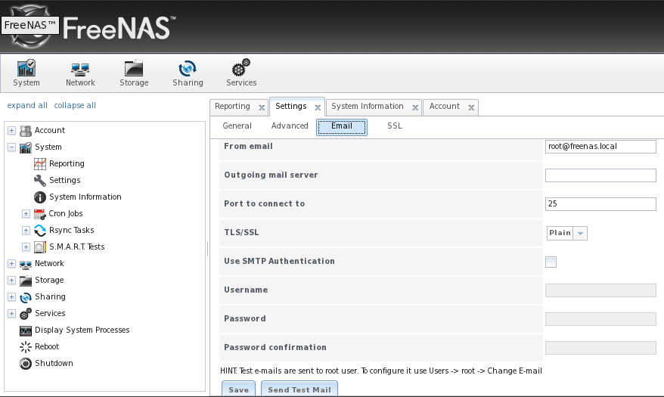
Task: Click the S.M.A.R.T. Tests disk icon
Action: 40,247
